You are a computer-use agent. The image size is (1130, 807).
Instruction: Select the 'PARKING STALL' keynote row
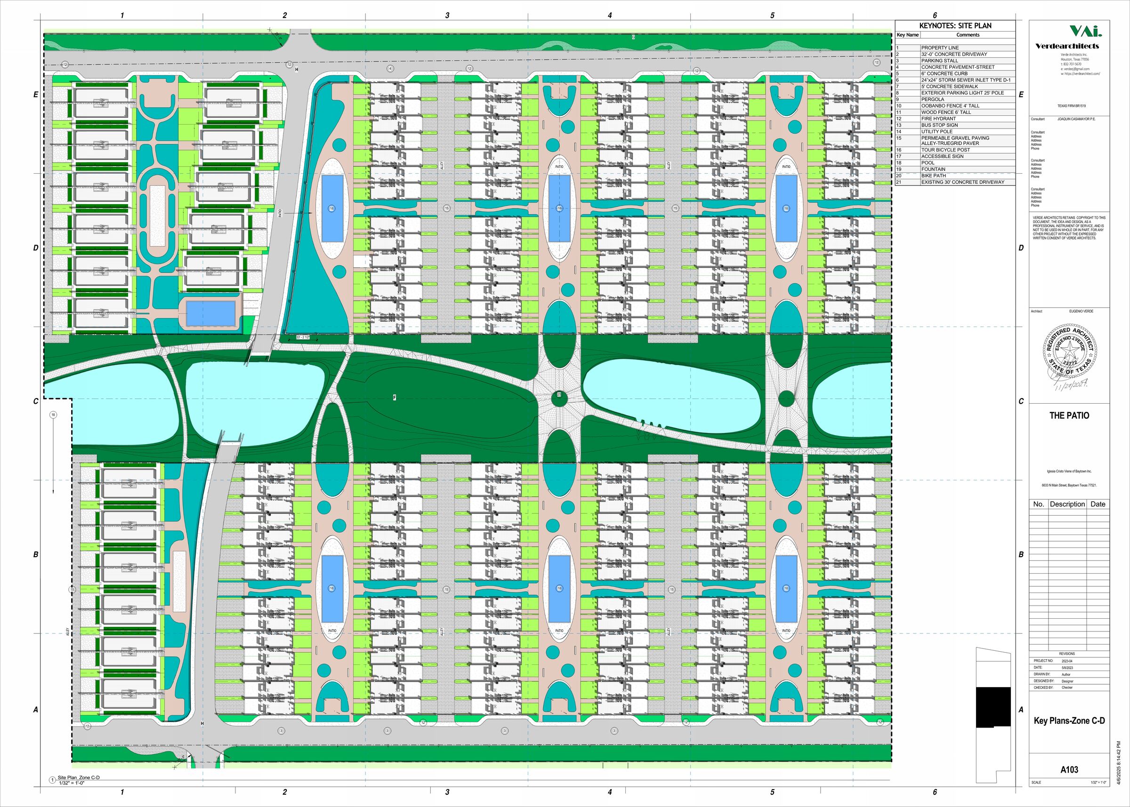(955, 61)
